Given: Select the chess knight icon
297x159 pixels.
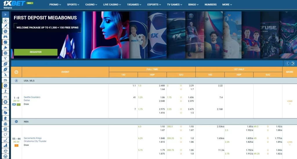Looking at the screenshot, I should point(5,118).
